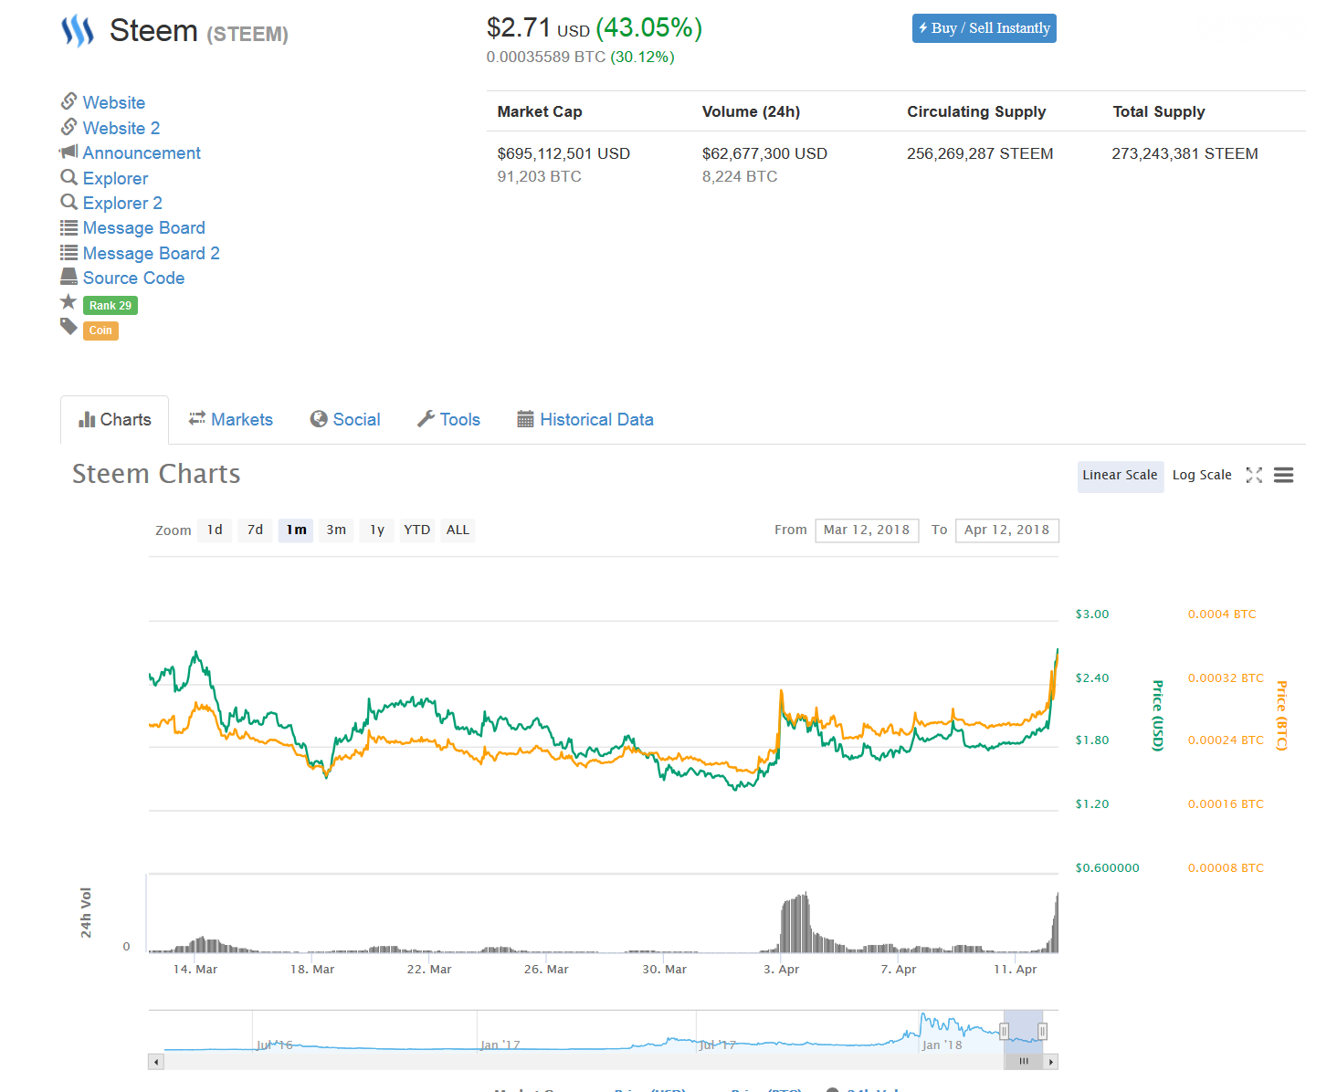Switch chart to Log Scale
This screenshot has height=1092, width=1337.
1202,476
